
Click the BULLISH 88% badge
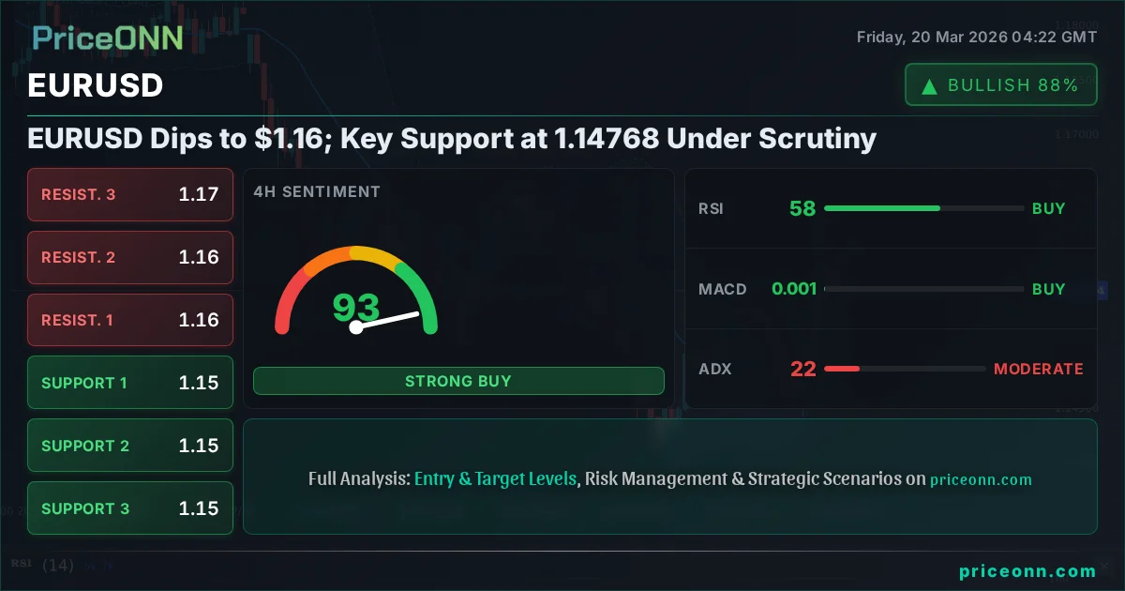[1000, 85]
